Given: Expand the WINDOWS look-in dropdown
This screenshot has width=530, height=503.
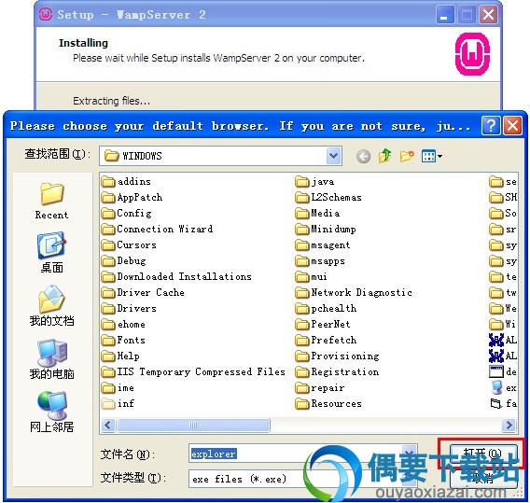Looking at the screenshot, I should point(334,156).
